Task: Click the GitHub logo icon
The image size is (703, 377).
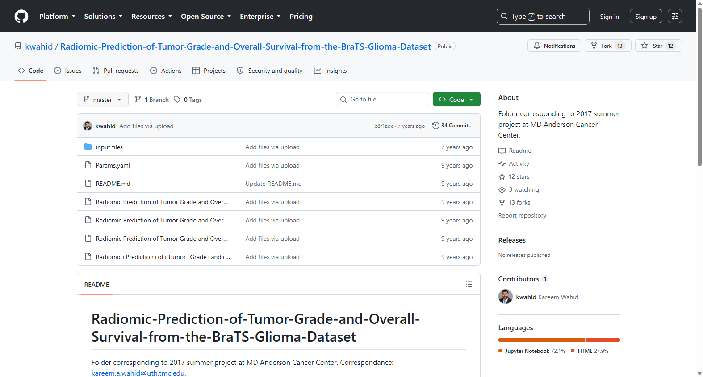Action: pyautogui.click(x=21, y=17)
